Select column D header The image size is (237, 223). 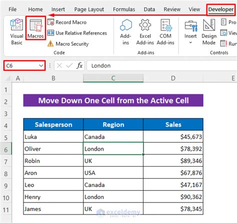click(173, 78)
